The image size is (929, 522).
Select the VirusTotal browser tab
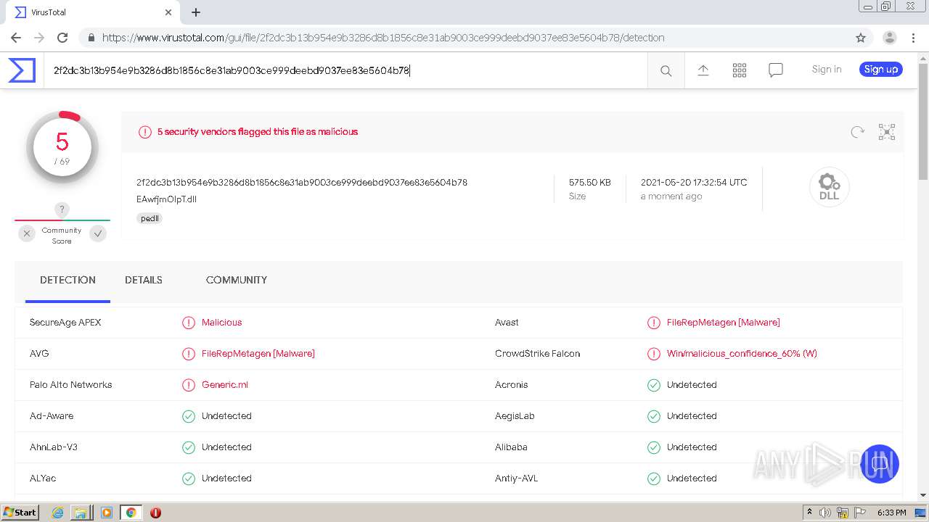[x=93, y=12]
